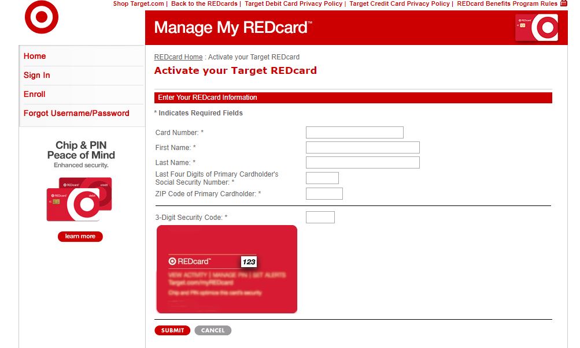Viewport: 580px width, 348px height.
Task: Click the Activate your Target REDcard heading
Action: [x=235, y=70]
